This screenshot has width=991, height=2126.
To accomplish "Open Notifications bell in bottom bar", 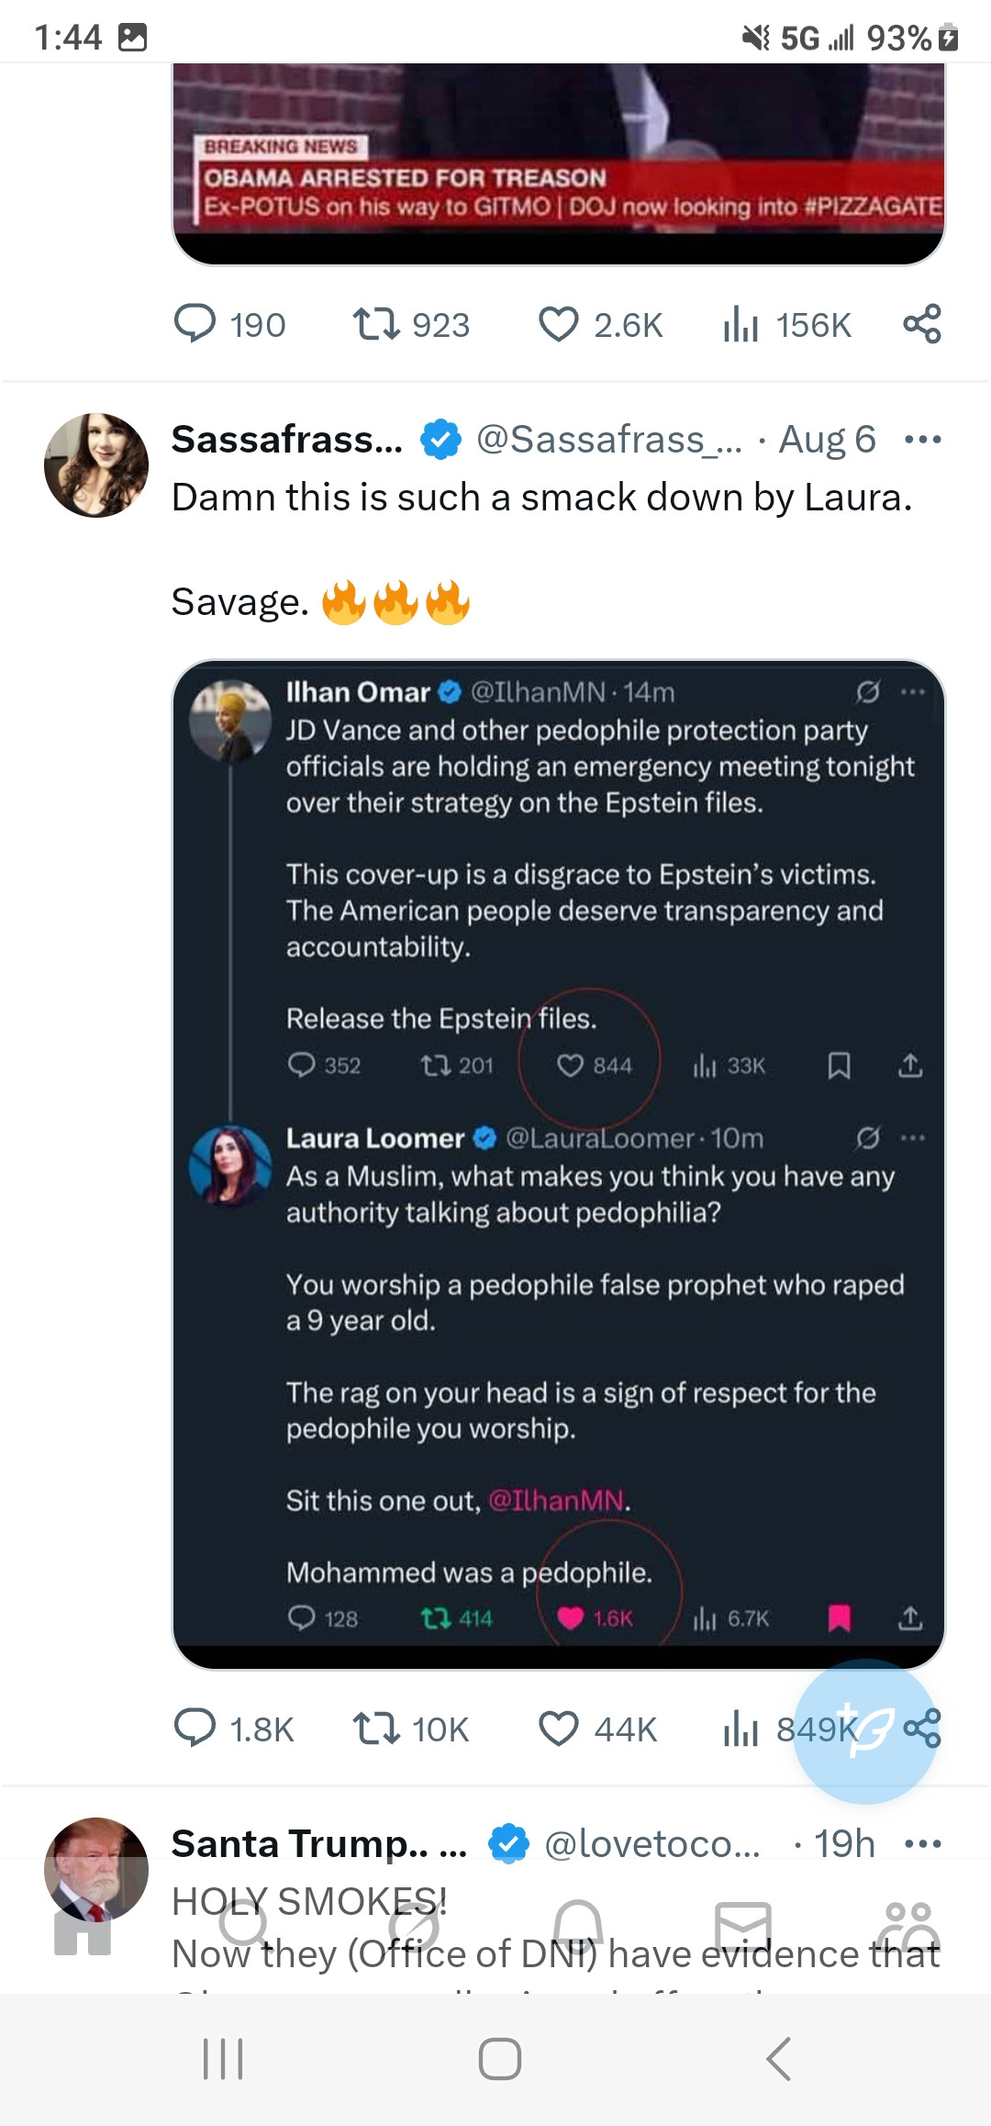I will 578,1923.
